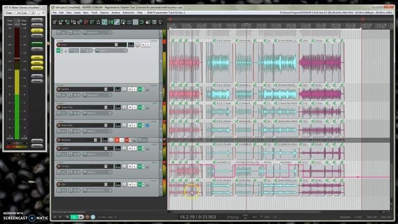
Task: Arm the OH track for recording
Action: point(58,184)
